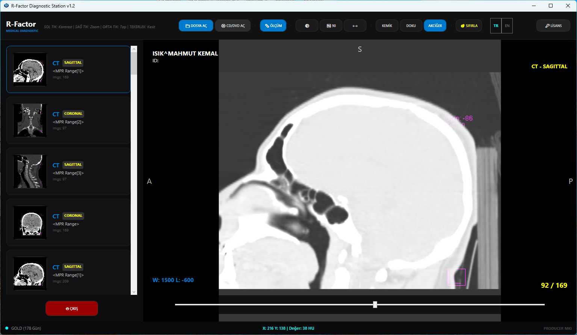Load the SAGITTAL MPR Range[3] spine series
Viewport: 577px width, 335px height.
68,171
